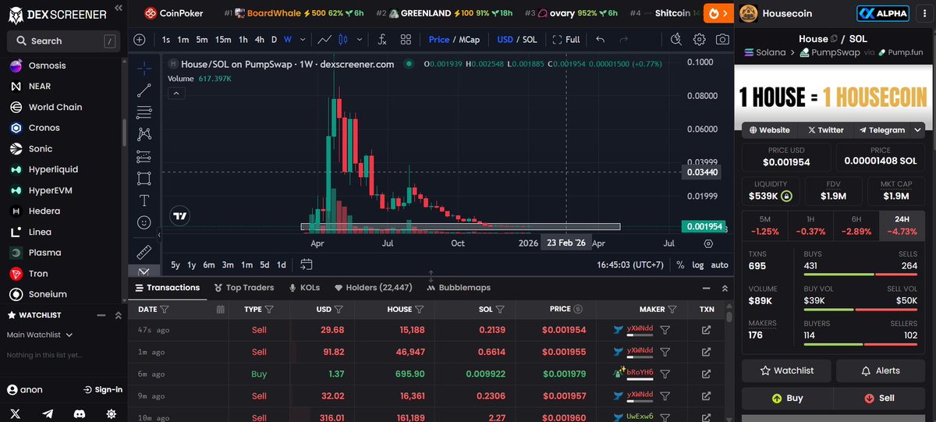Open the quick search magnifier in chart toolbar

click(x=675, y=39)
